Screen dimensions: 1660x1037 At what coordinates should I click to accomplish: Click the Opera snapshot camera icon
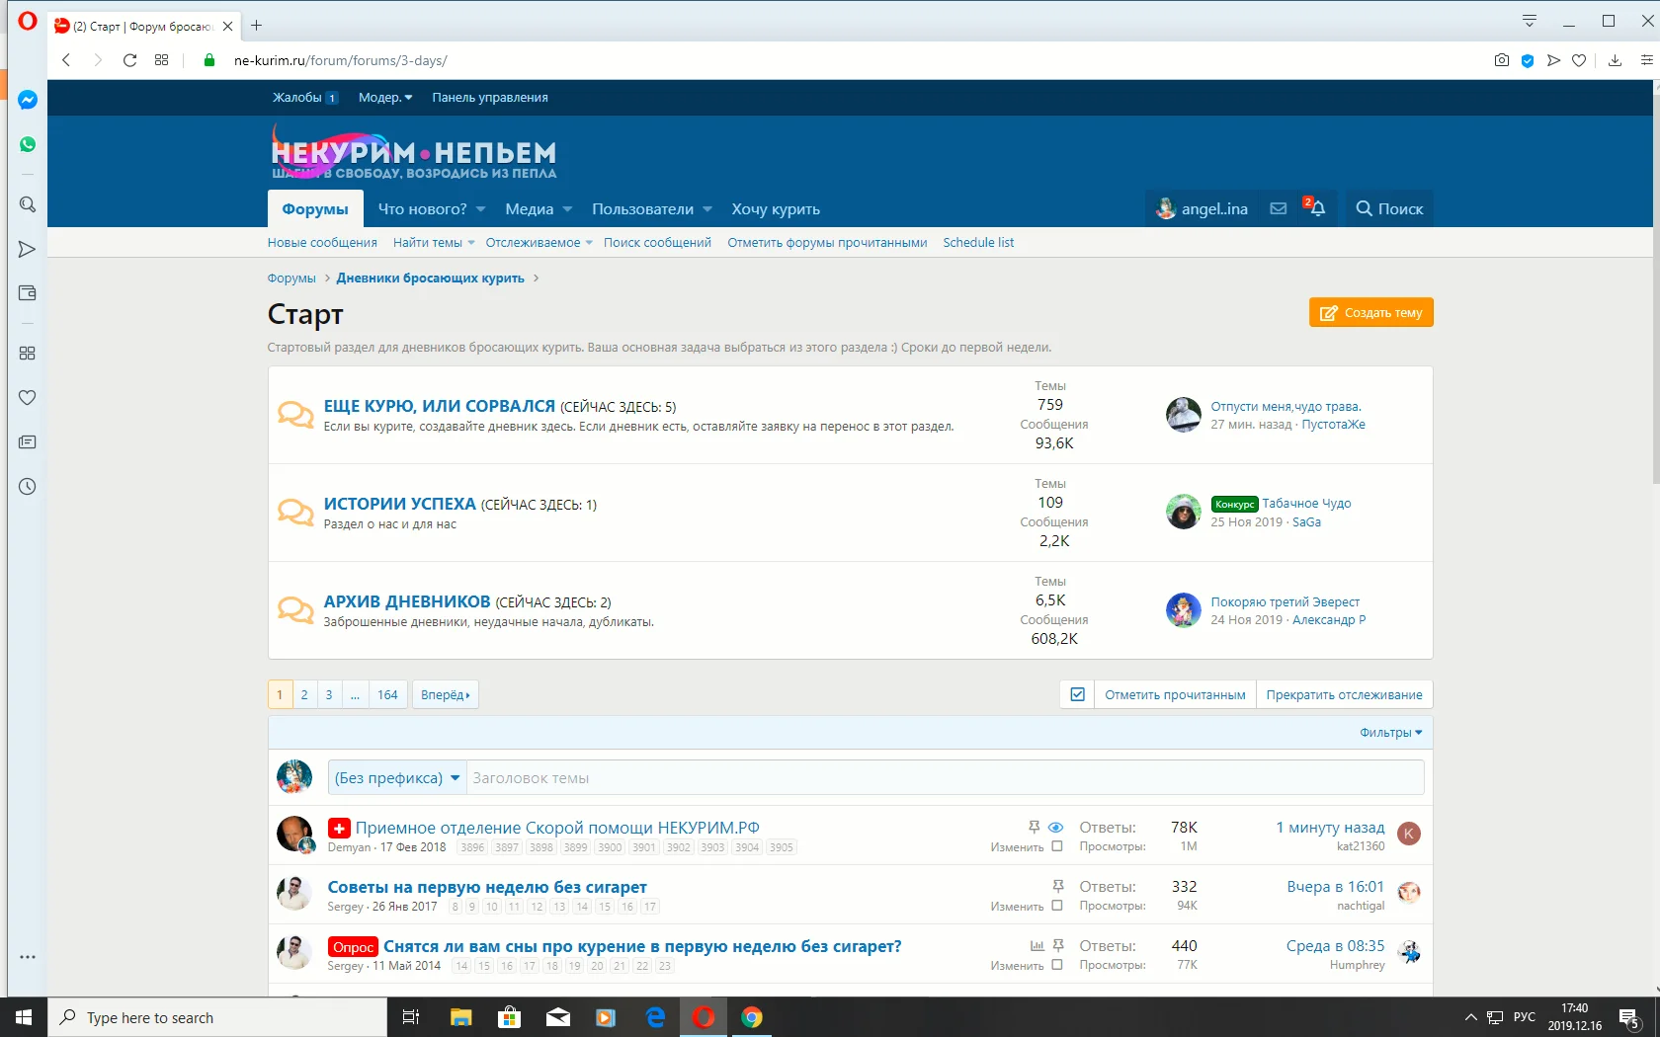coord(1501,60)
